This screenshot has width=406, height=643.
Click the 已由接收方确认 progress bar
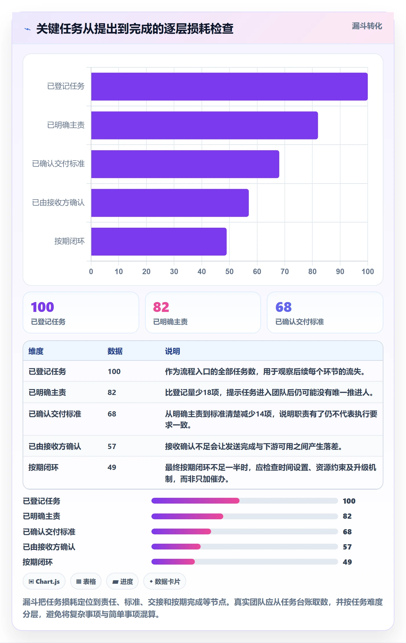244,547
